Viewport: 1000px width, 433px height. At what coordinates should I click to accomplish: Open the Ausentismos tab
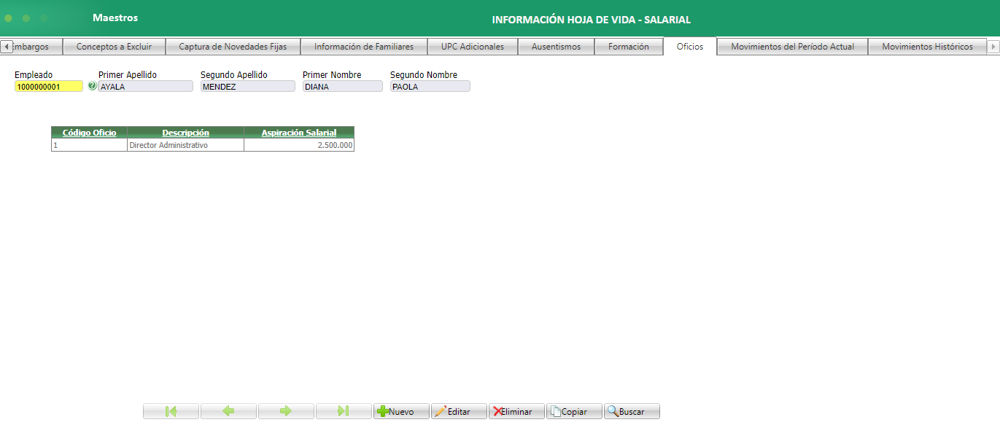(x=557, y=45)
